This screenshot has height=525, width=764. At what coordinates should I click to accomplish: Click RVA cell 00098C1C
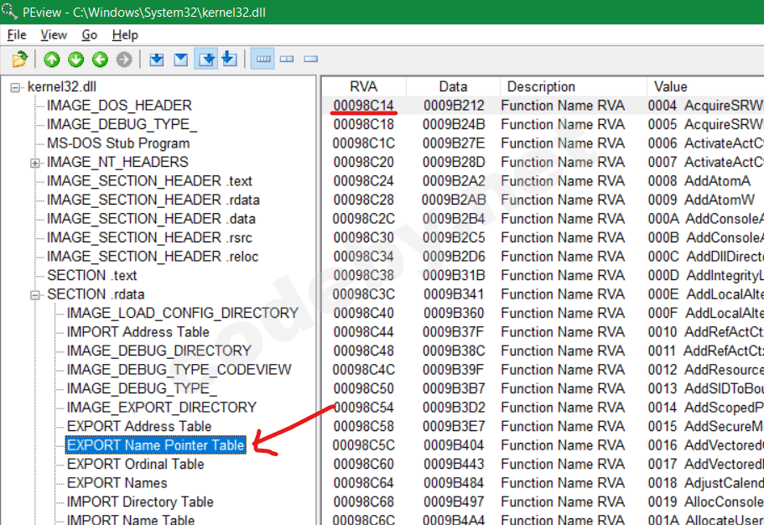click(363, 143)
